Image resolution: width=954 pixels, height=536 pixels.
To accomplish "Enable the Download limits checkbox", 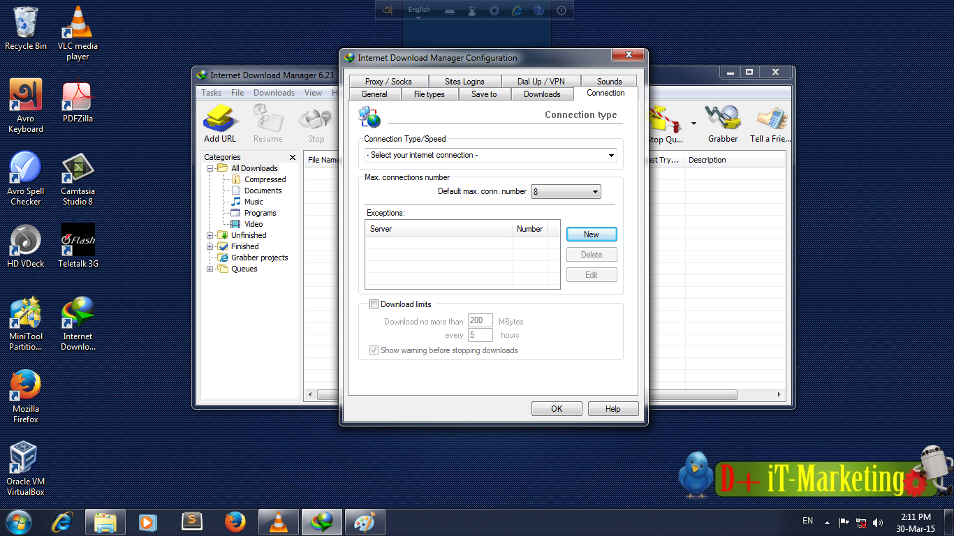I will [374, 304].
